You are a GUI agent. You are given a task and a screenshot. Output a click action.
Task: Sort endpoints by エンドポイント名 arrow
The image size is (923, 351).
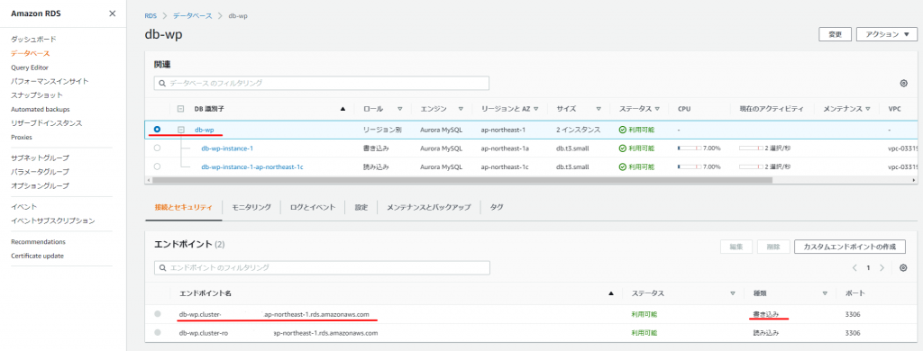(611, 292)
